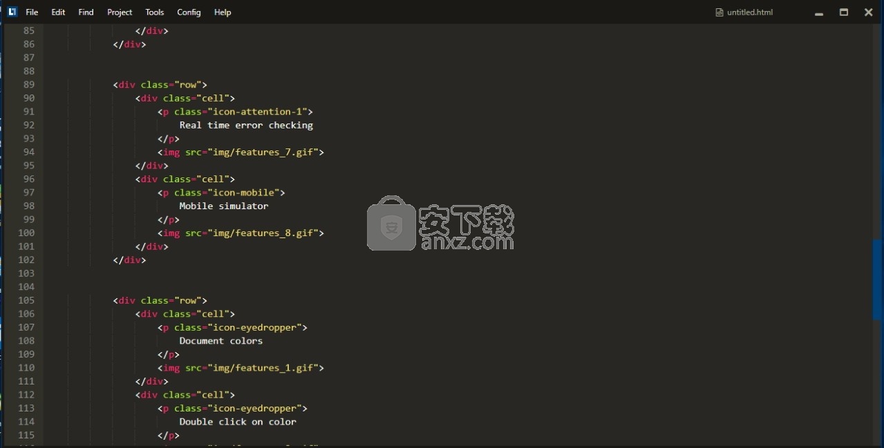Maximize the editor window
The image size is (884, 448).
tap(844, 12)
